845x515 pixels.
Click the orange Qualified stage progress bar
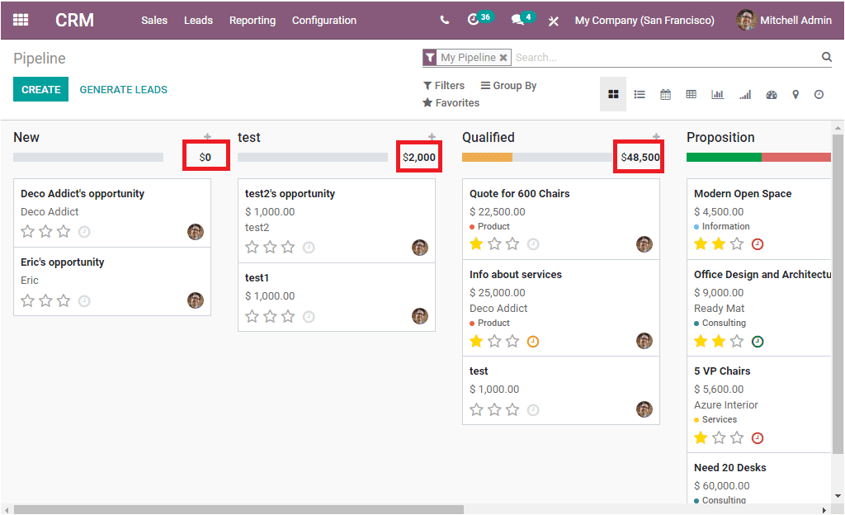click(488, 155)
